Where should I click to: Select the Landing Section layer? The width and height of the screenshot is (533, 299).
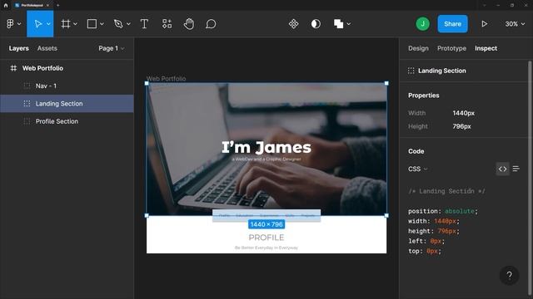67,103
